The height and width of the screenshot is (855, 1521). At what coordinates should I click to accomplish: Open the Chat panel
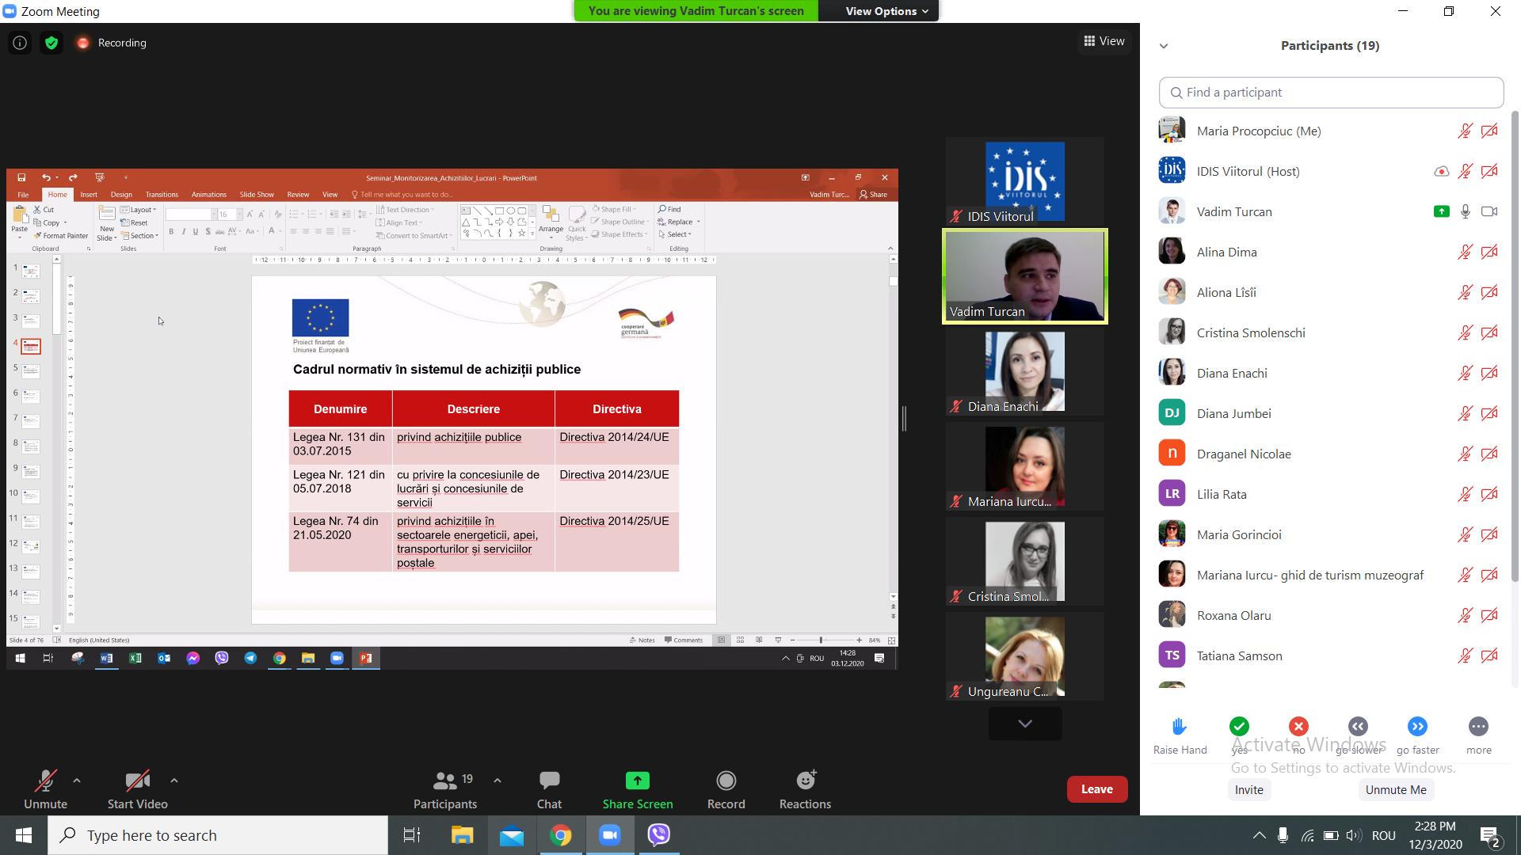[549, 789]
